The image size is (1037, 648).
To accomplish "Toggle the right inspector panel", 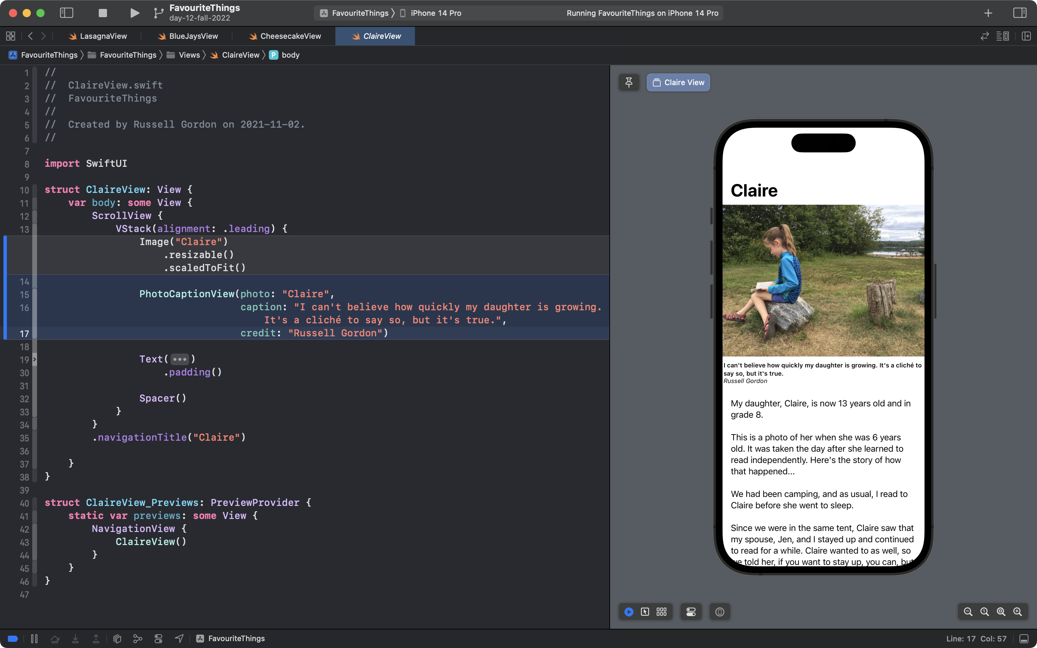I will click(1020, 13).
